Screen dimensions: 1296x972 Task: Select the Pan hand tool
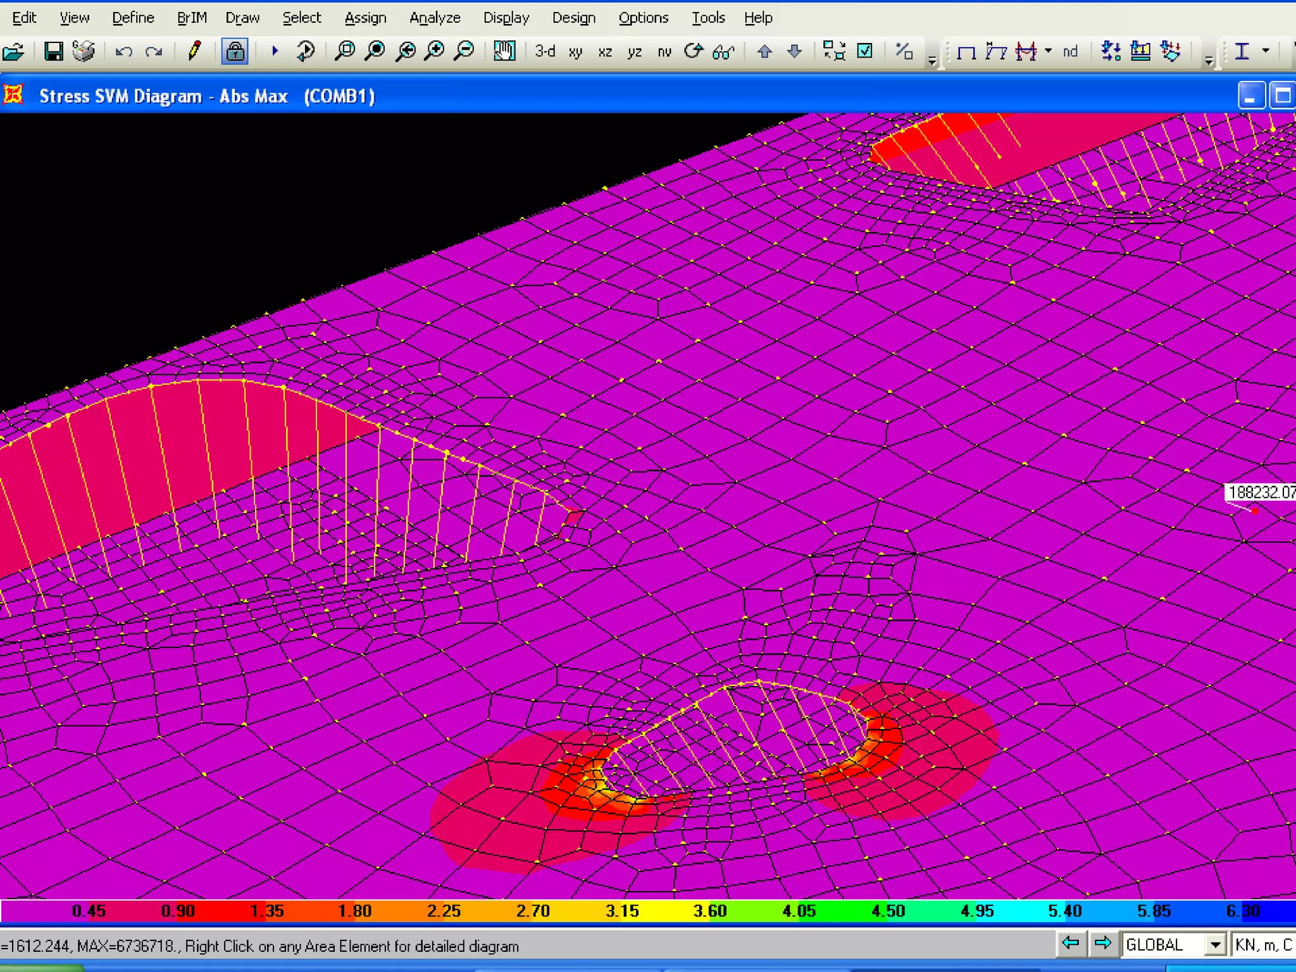pos(504,51)
